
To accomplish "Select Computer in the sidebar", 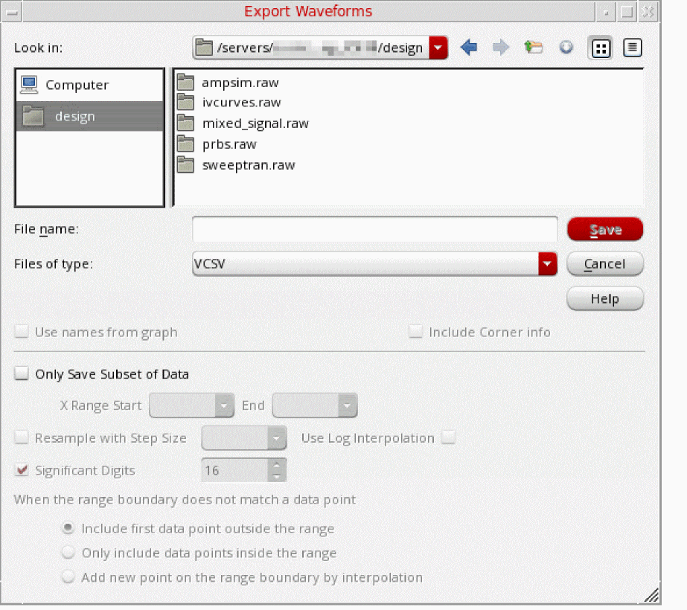I will point(90,85).
